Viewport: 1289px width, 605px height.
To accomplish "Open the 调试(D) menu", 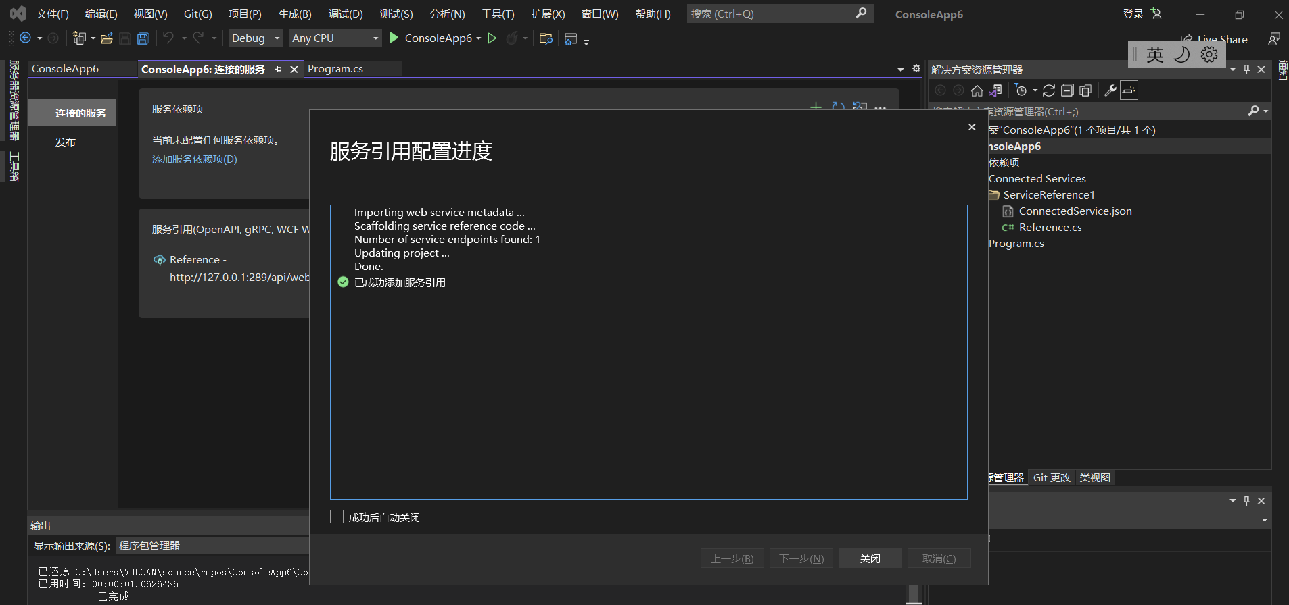I will click(346, 14).
